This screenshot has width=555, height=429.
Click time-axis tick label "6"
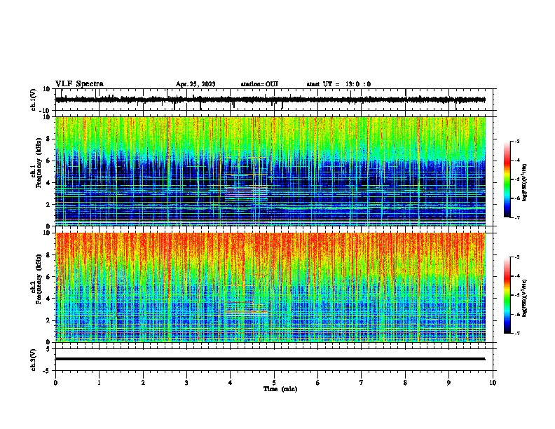click(x=318, y=383)
